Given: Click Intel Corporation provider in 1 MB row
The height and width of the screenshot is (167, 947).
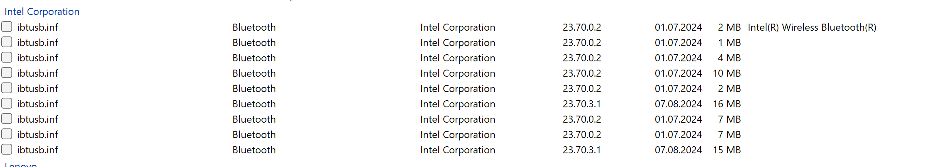Looking at the screenshot, I should coord(457,43).
